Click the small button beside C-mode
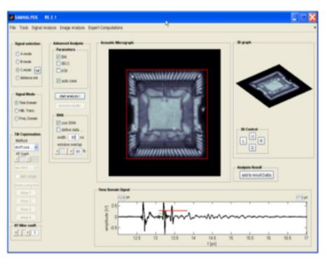 click(37, 70)
